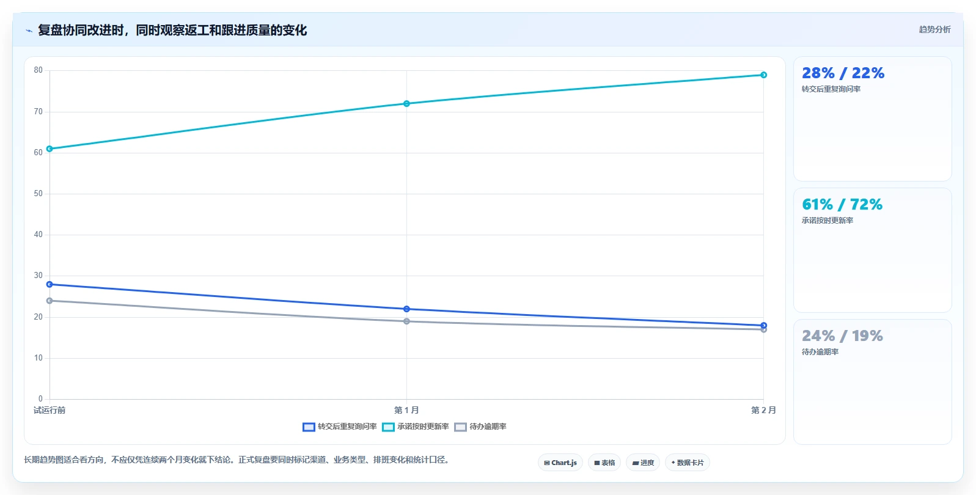This screenshot has width=976, height=495.
Task: Click the 61% / 72% metric value
Action: (842, 205)
